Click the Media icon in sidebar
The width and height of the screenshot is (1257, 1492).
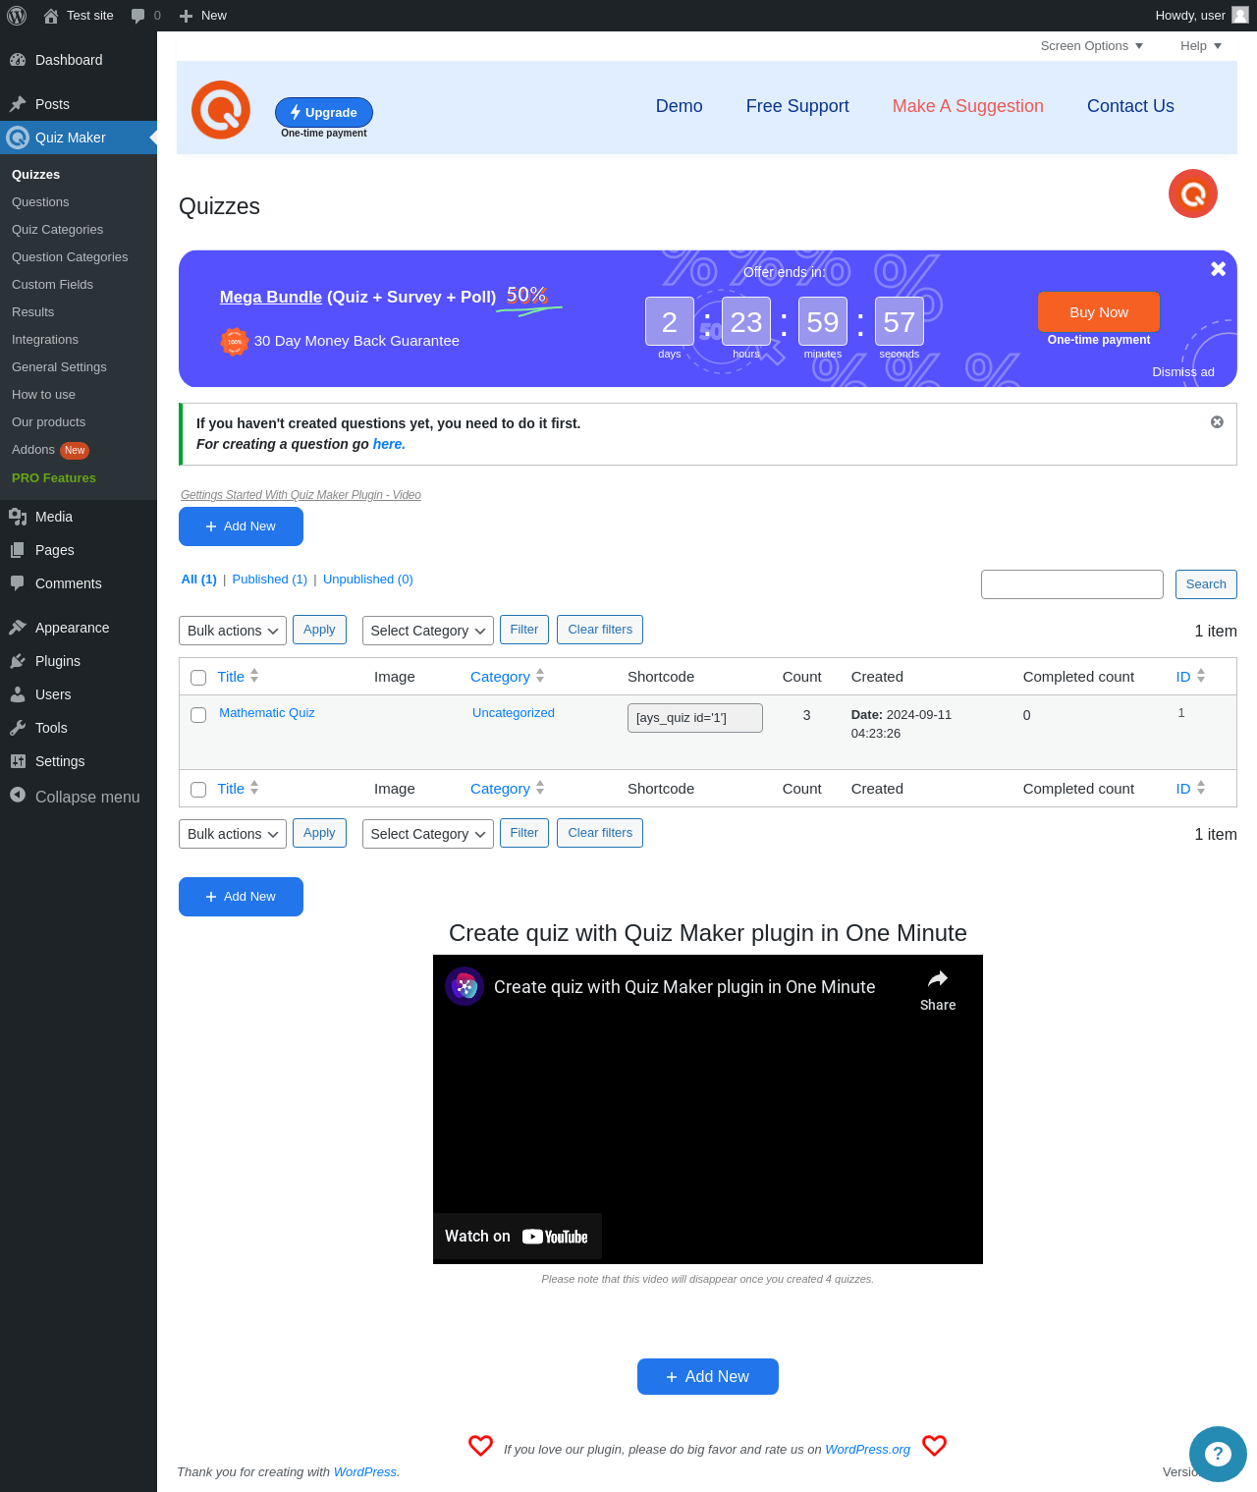coord(18,517)
